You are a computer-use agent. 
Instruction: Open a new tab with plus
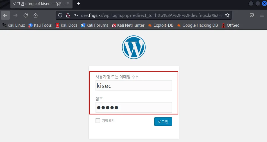pyautogui.click(x=78, y=4)
